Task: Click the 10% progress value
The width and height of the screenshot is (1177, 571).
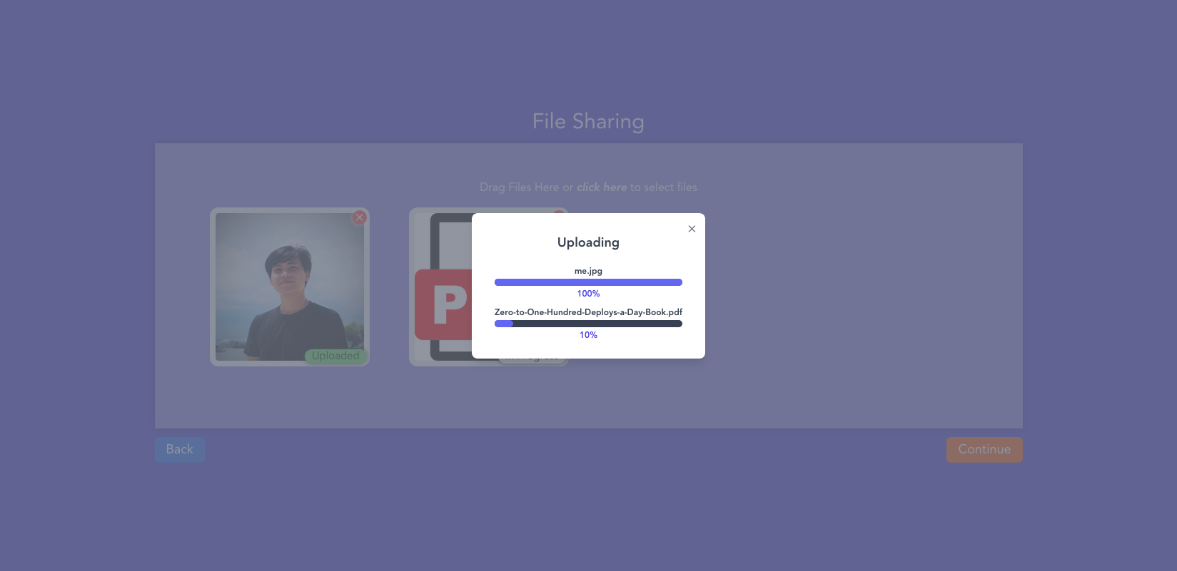Action: (x=588, y=335)
